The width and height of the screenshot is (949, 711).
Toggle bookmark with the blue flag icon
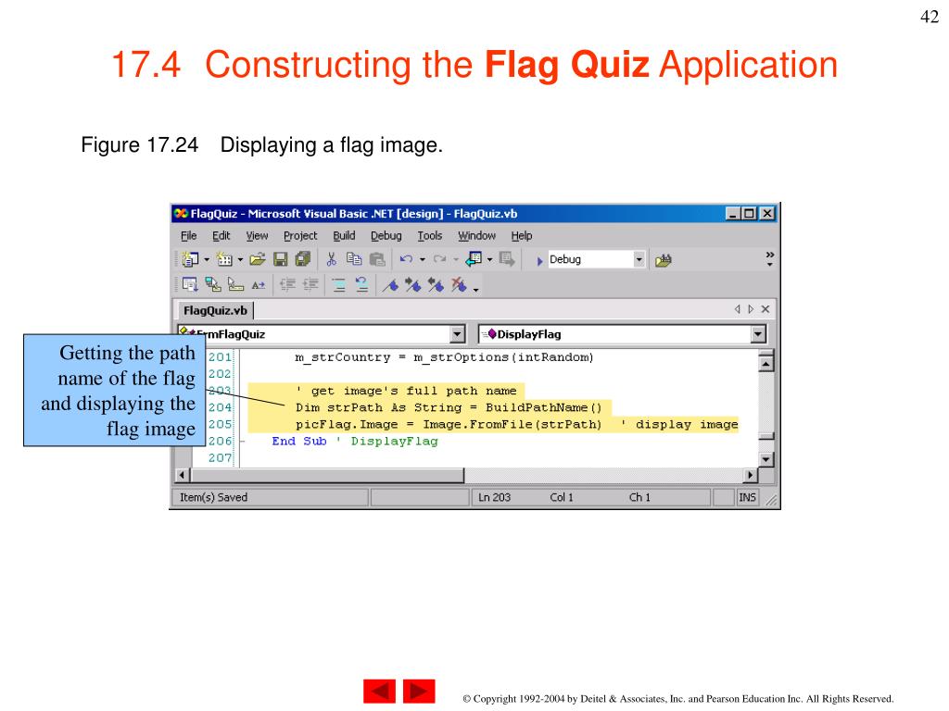[391, 285]
